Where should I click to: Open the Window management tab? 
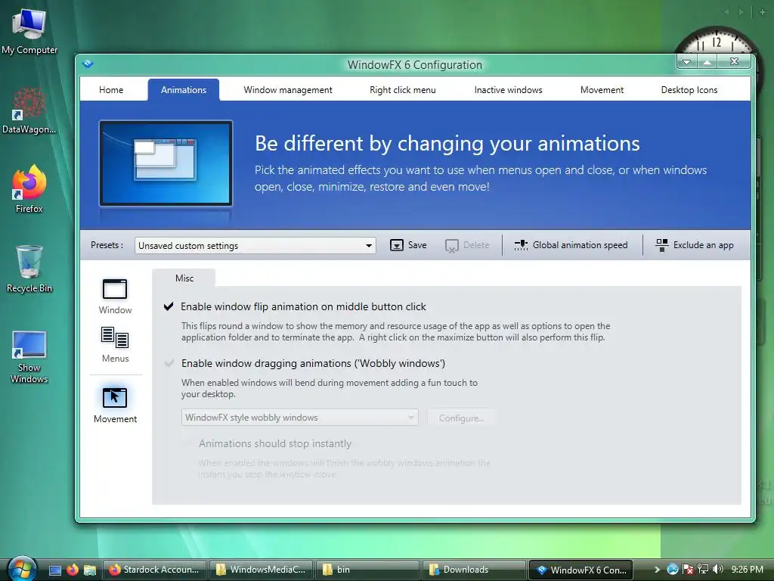coord(288,90)
